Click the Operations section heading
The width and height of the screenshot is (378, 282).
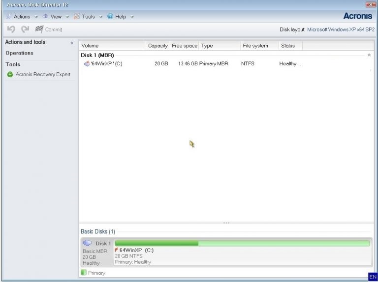pos(20,53)
